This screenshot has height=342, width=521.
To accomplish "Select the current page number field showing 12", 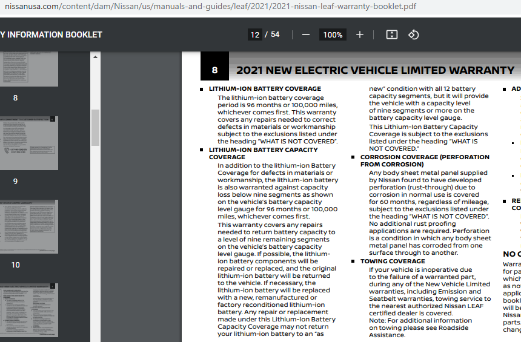I will tap(255, 35).
